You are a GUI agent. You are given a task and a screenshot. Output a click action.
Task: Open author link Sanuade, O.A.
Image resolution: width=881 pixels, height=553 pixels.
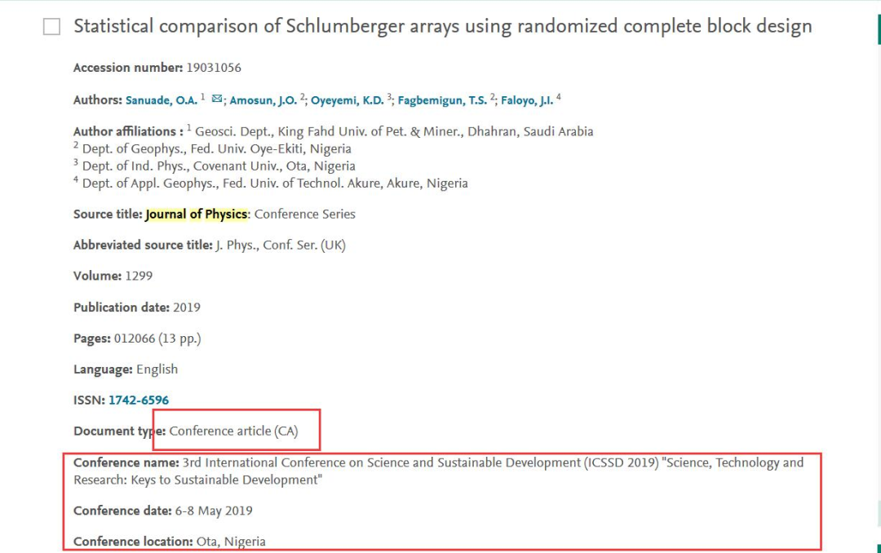pos(162,100)
